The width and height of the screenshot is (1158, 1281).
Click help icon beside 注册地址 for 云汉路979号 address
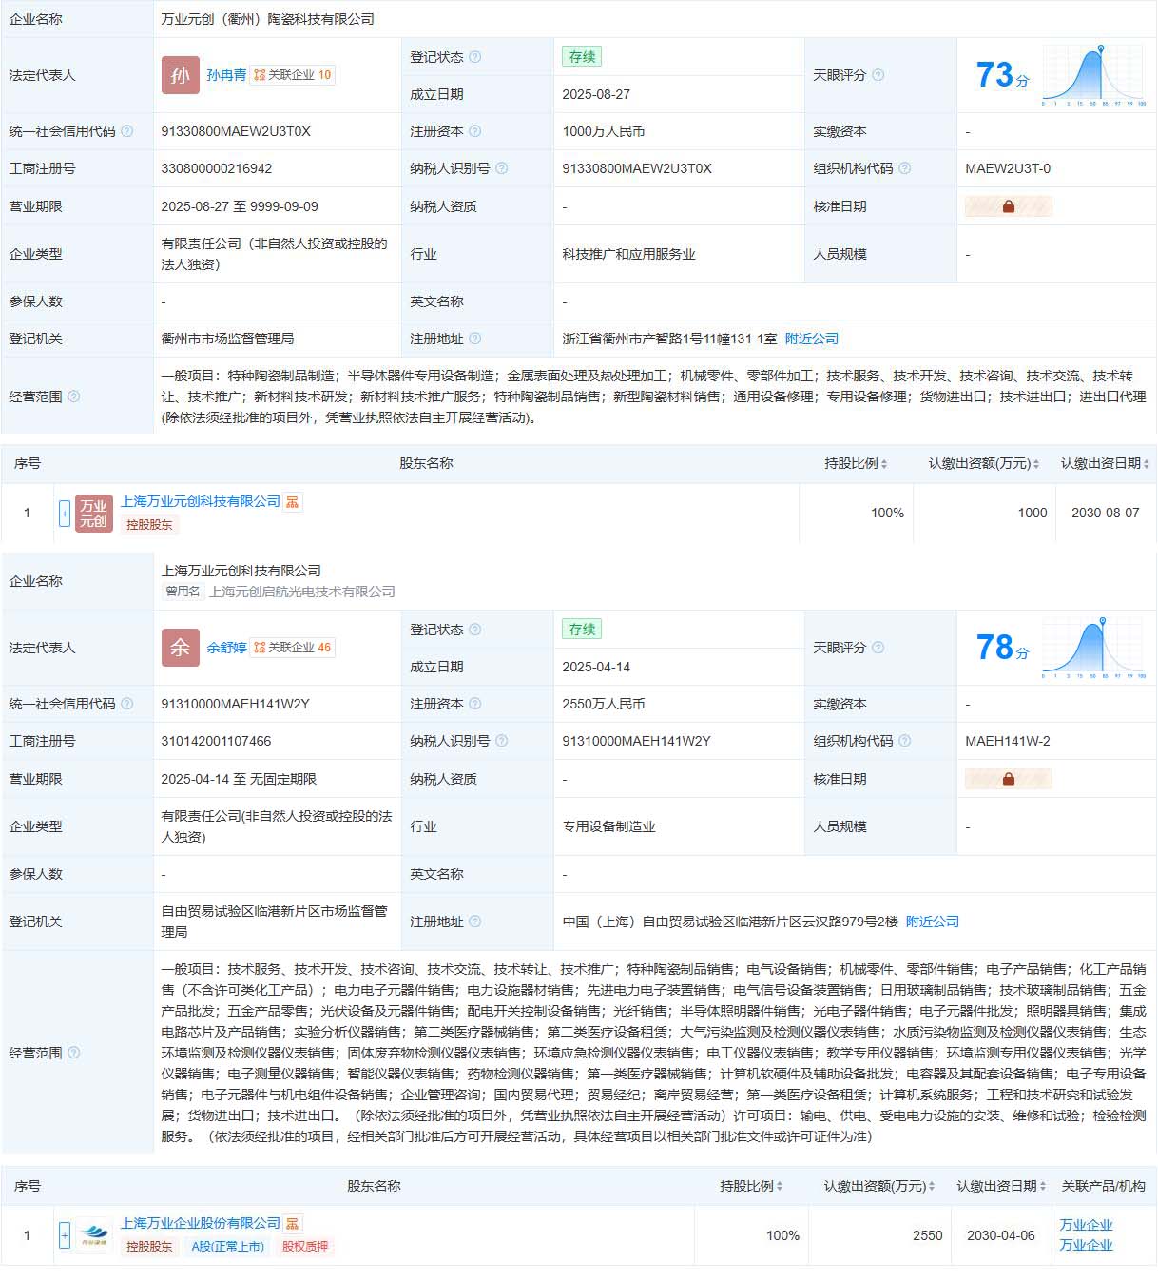click(475, 922)
